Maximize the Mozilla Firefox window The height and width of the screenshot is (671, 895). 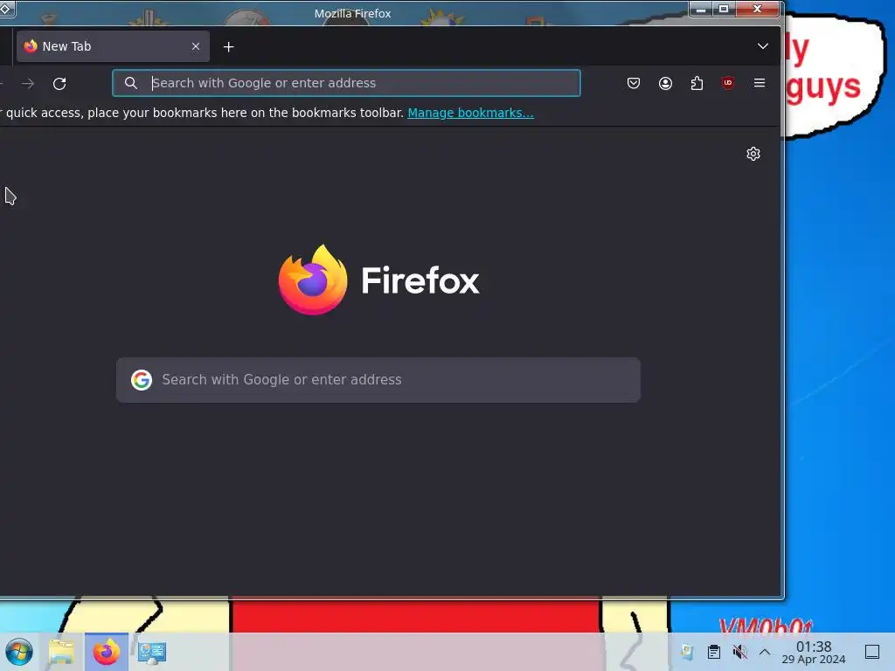tap(724, 9)
